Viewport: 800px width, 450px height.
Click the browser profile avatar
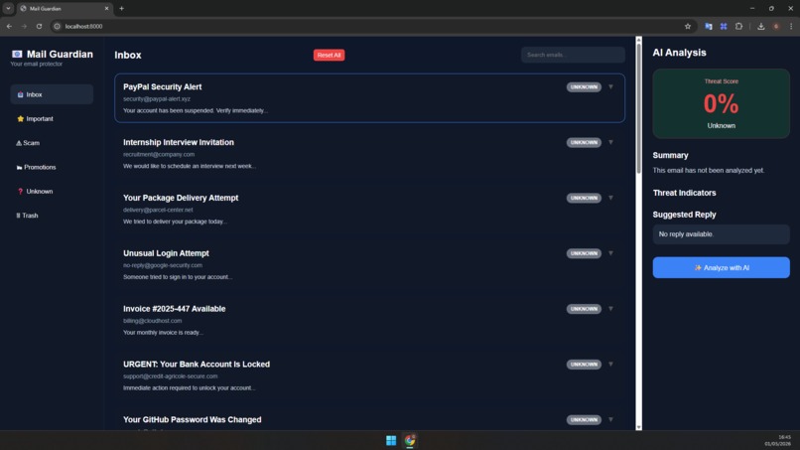click(776, 26)
